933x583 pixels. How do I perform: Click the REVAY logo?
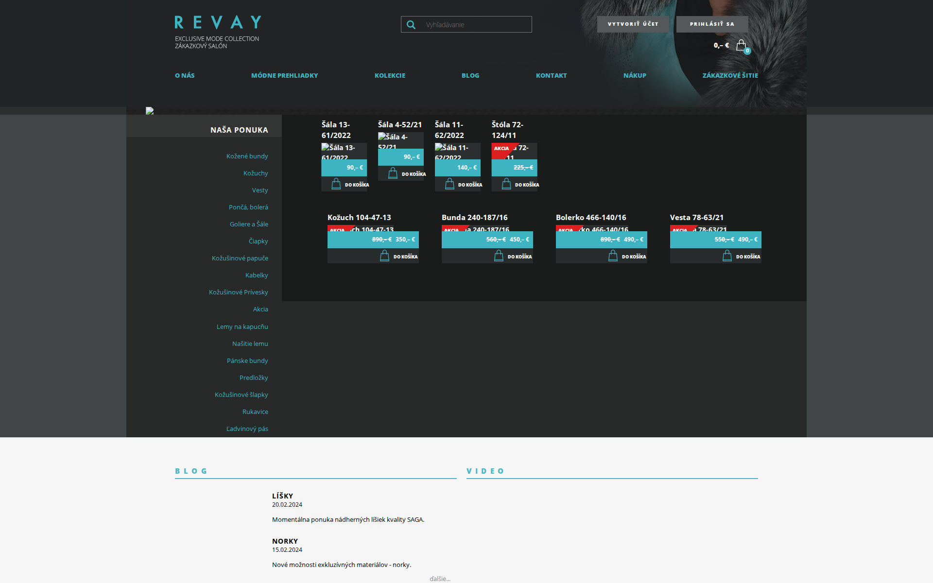pyautogui.click(x=218, y=22)
